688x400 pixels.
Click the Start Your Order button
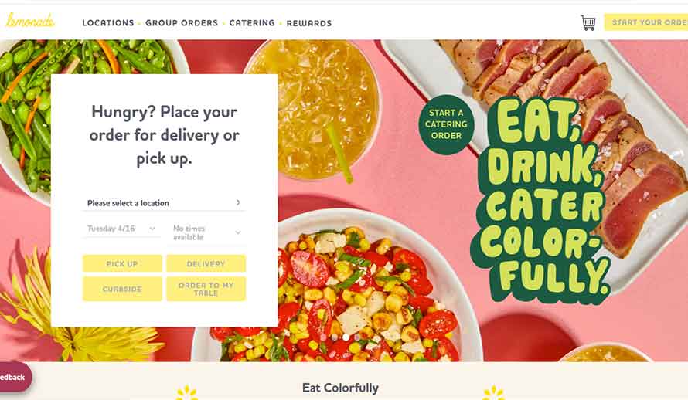646,22
